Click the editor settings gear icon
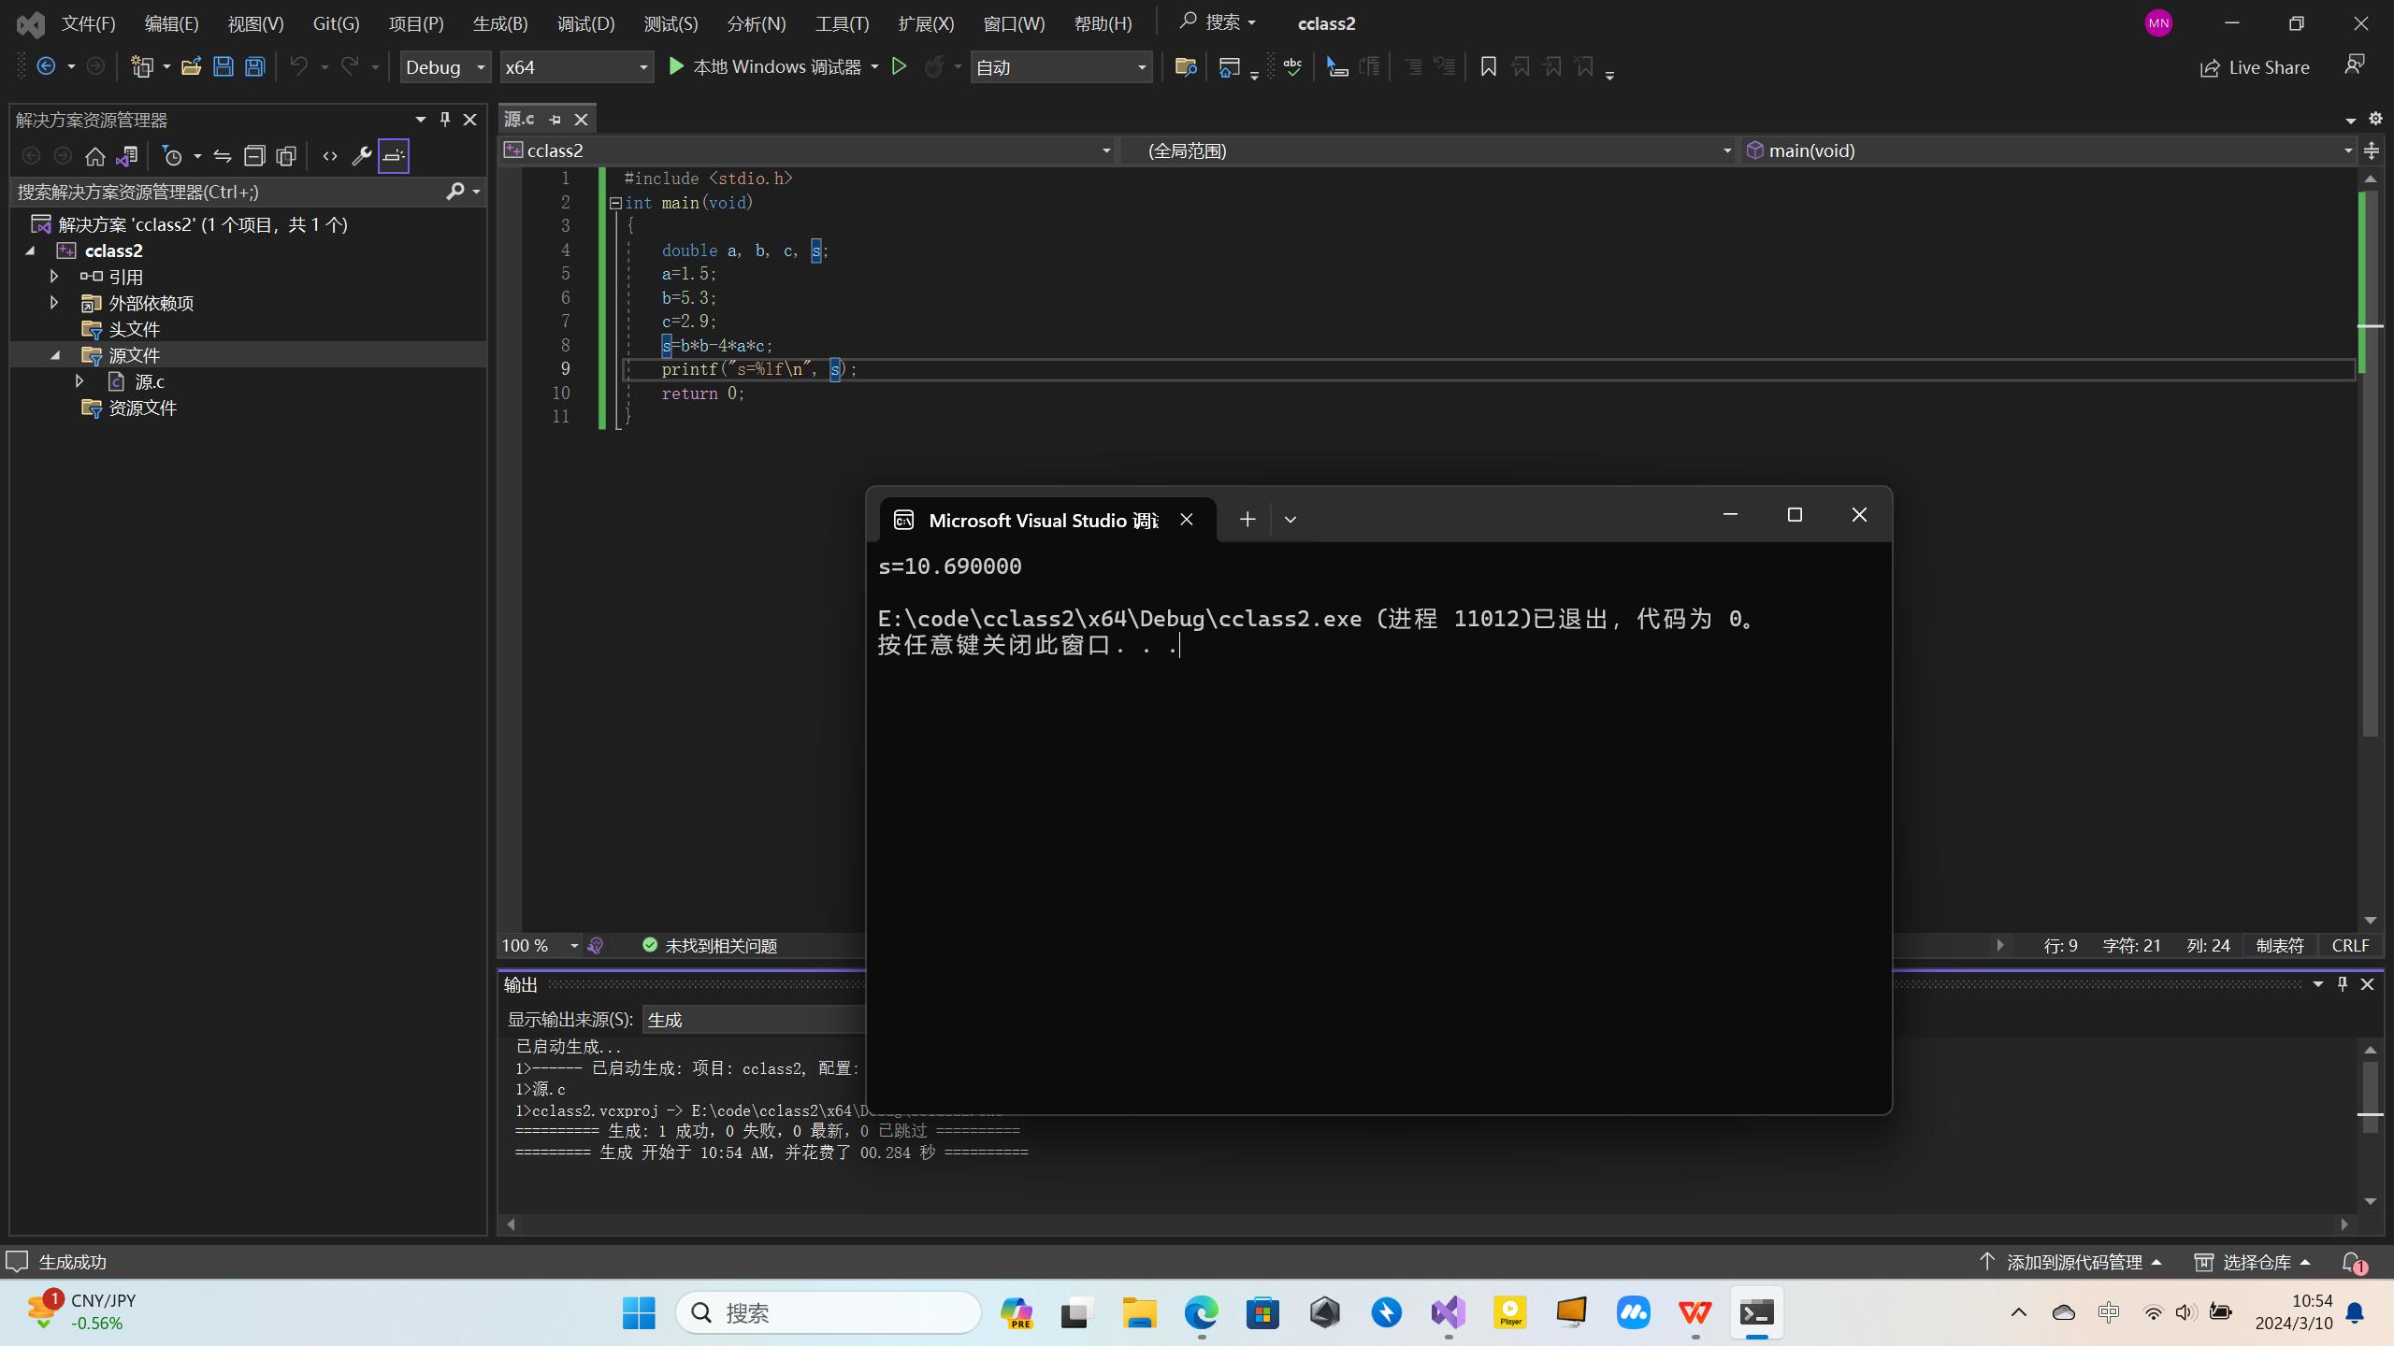Screen dimensions: 2394x1346 (2374, 119)
